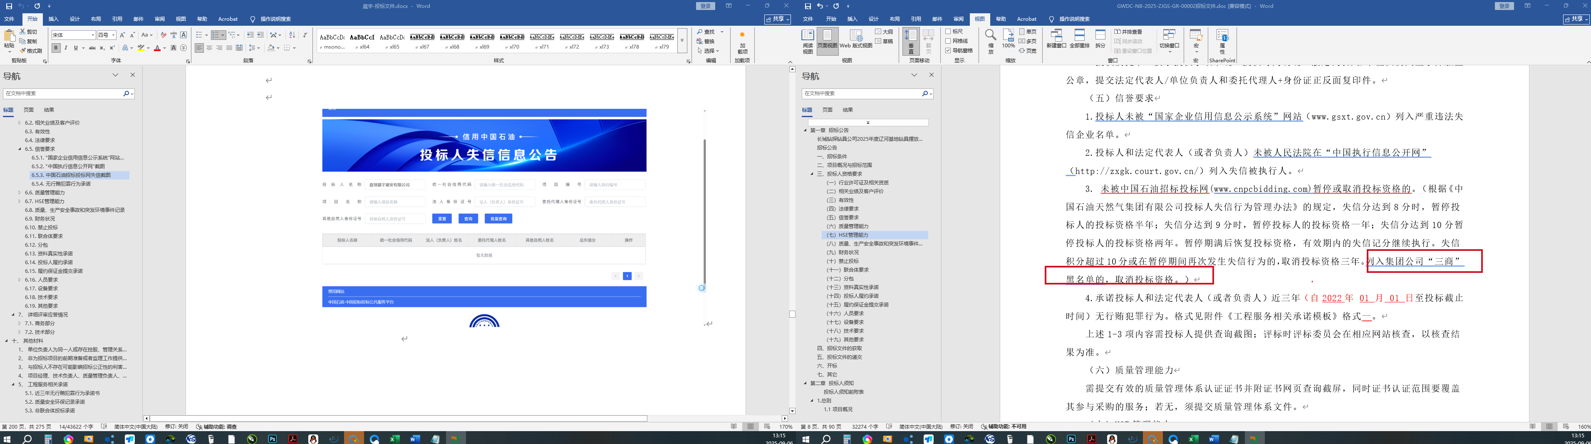
Task: Open the Review tab in left Word window
Action: 159,19
